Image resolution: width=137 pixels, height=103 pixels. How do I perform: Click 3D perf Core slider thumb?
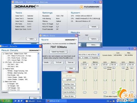[x=123, y=80]
